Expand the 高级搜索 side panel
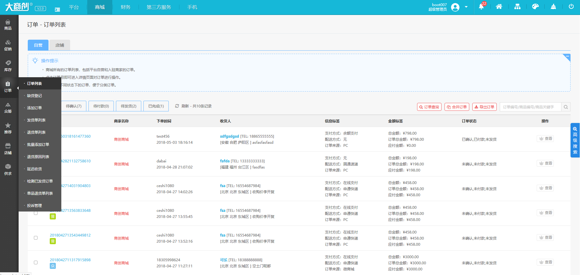This screenshot has height=275, width=580. coord(575,140)
